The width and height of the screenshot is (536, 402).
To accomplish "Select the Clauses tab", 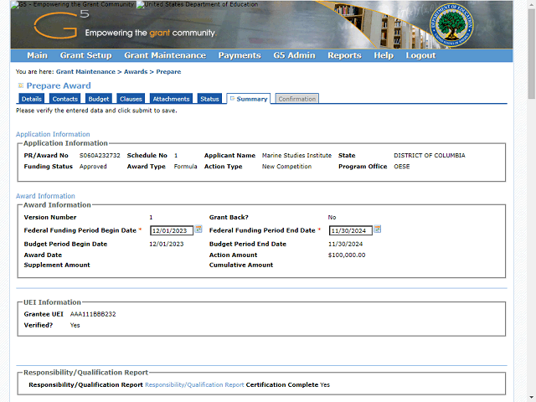I will click(131, 99).
